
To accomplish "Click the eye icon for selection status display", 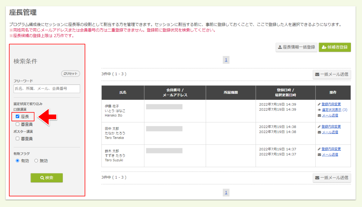I will [x=319, y=110].
